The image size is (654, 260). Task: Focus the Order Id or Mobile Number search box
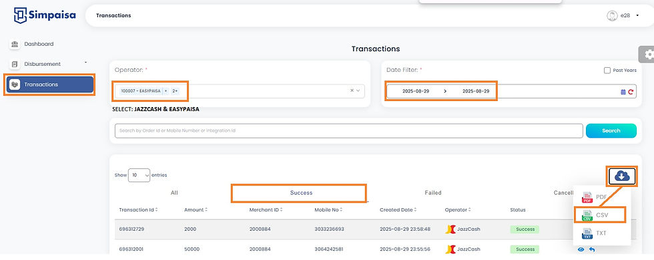point(348,131)
